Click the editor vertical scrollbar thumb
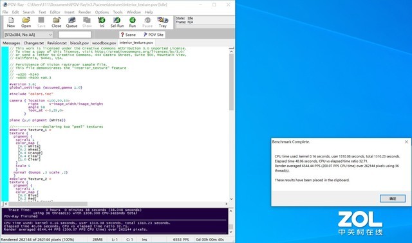Image resolution: width=412 pixels, height=243 pixels. coord(231,82)
